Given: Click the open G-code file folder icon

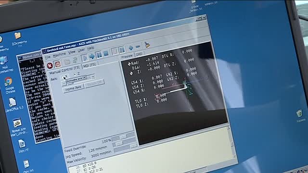Looking at the screenshot, I should (x=67, y=62).
